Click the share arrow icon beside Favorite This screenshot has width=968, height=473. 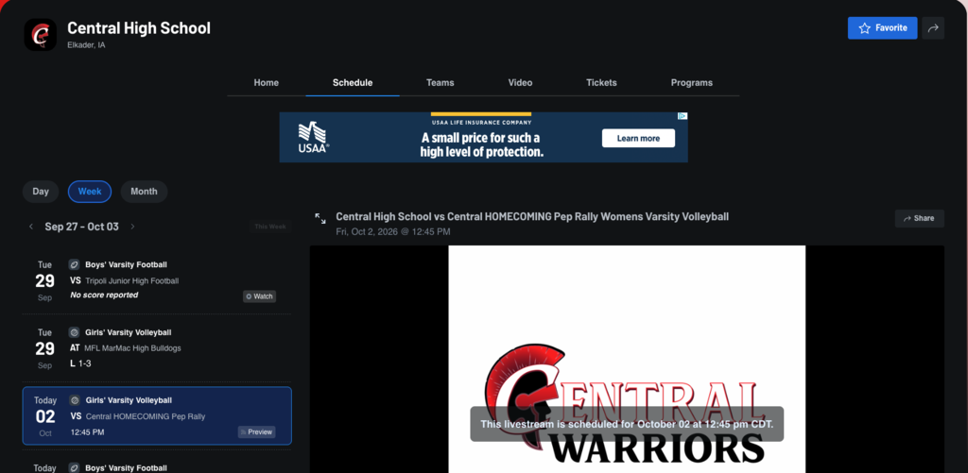pos(933,27)
